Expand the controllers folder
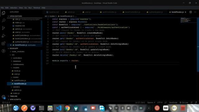Screen dimensions: 199x112 pyautogui.click(x=17, y=58)
